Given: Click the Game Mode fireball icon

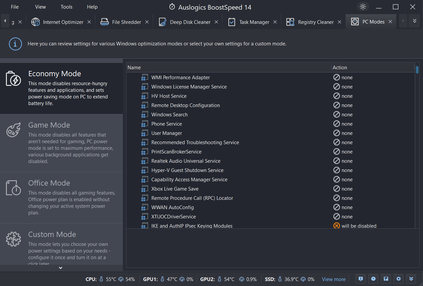Looking at the screenshot, I should point(14,130).
